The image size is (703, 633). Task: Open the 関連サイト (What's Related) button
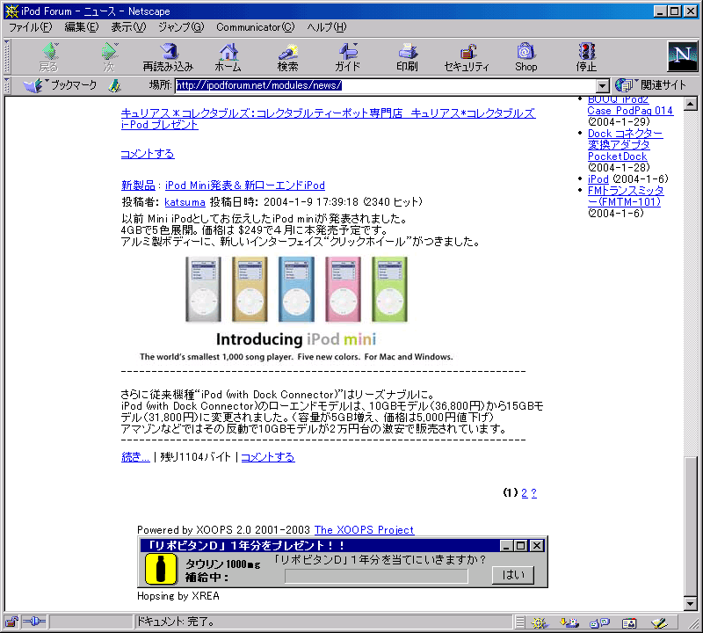[x=650, y=84]
